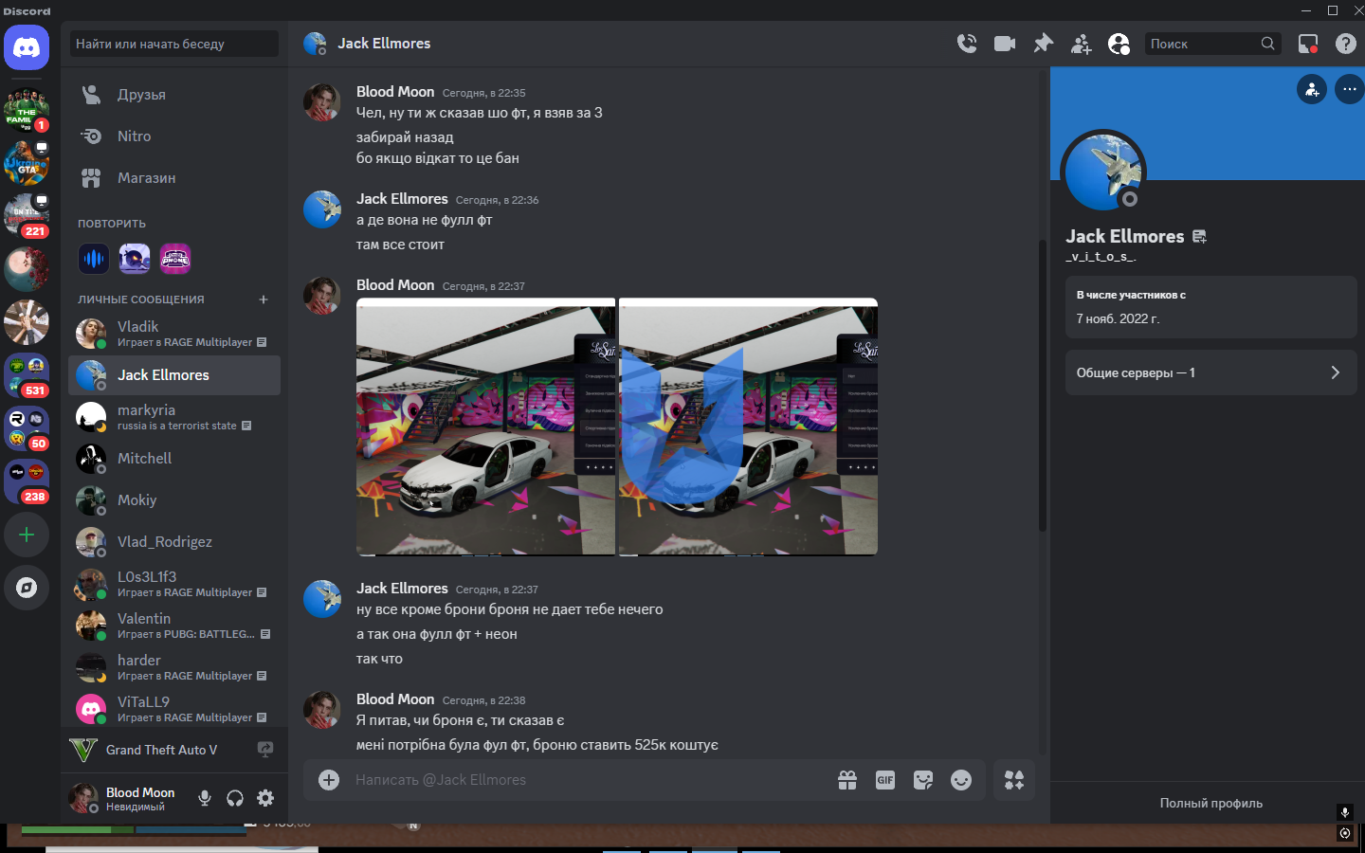Click the message box 'Написать @Jack Ellmores'

[x=588, y=780]
